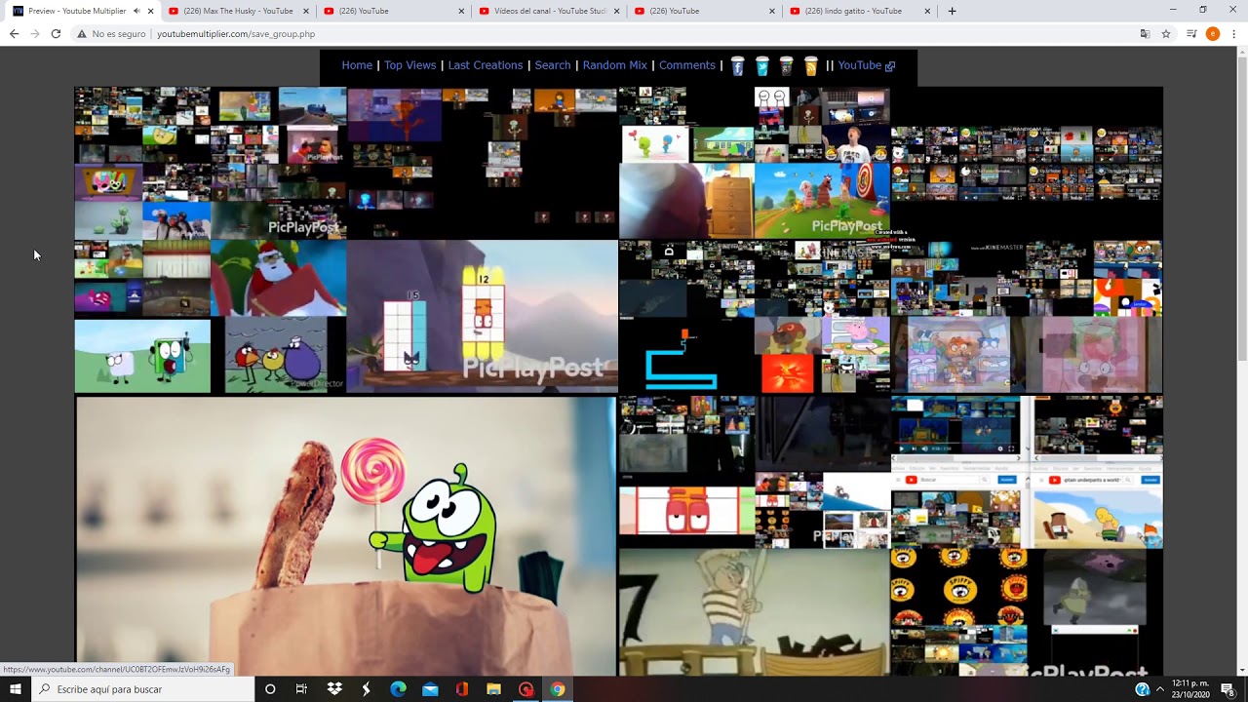1248x702 pixels.
Task: Close the Max The Husky tab
Action: (305, 11)
